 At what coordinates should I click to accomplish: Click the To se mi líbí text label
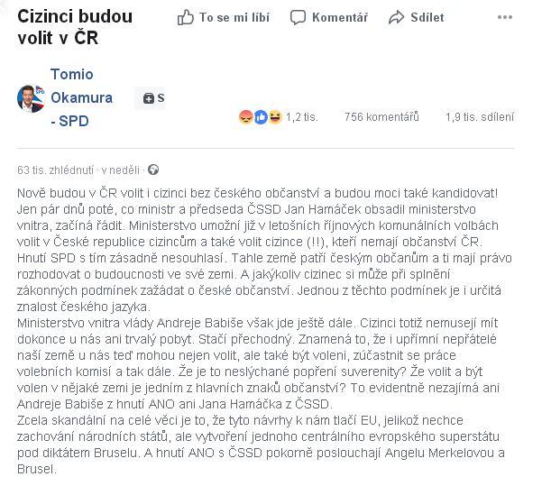point(234,17)
